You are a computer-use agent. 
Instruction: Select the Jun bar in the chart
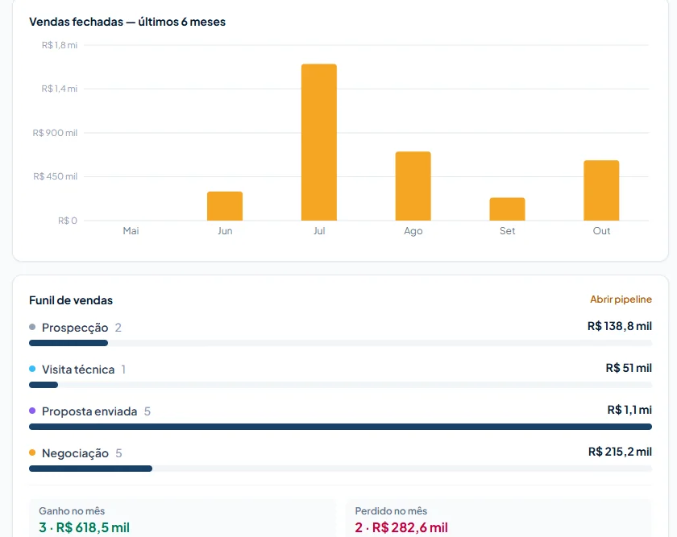(x=225, y=206)
